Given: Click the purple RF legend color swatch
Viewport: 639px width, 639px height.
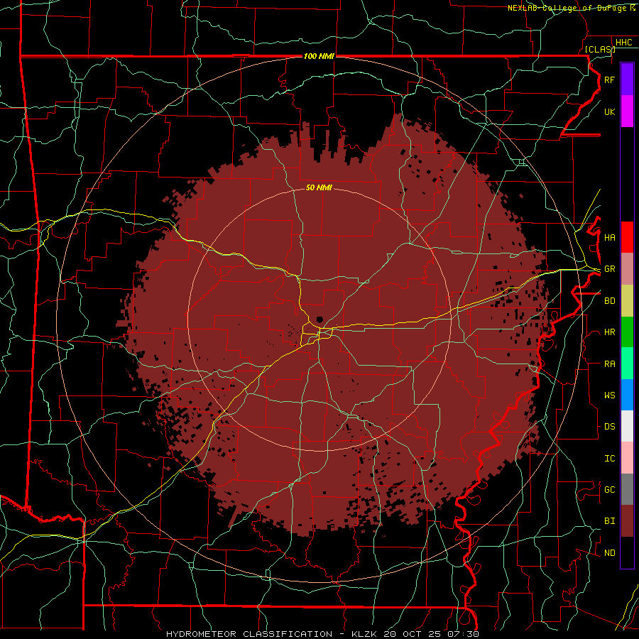Looking at the screenshot, I should click(x=627, y=80).
